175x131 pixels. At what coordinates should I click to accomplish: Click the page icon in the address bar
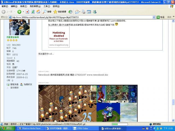click(x=10, y=17)
